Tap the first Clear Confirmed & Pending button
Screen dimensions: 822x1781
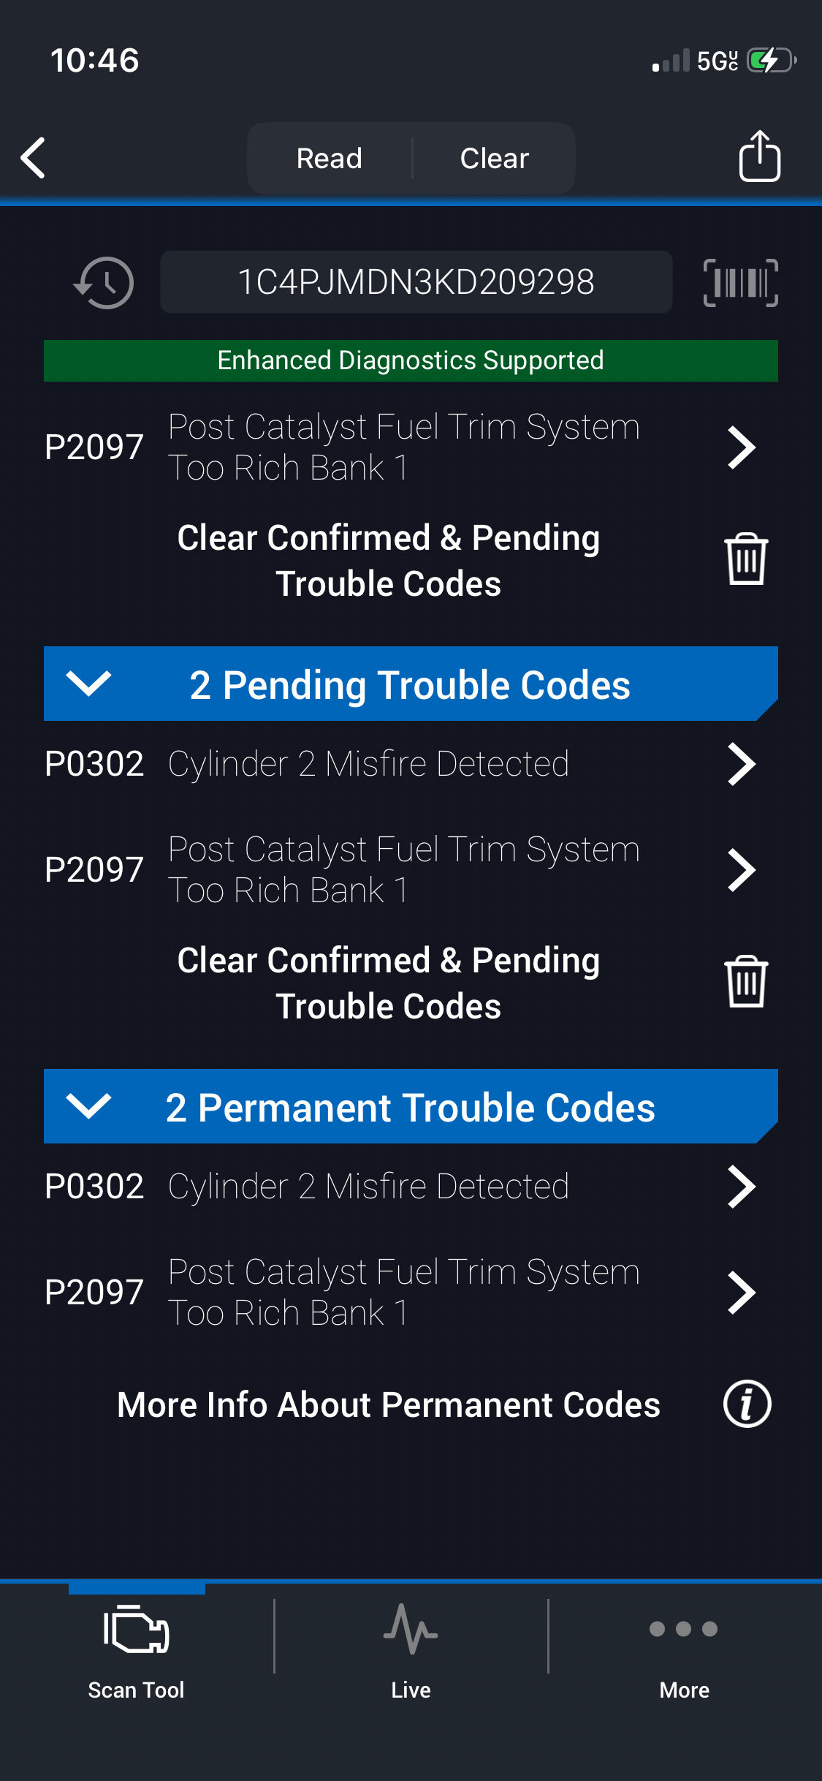point(389,561)
